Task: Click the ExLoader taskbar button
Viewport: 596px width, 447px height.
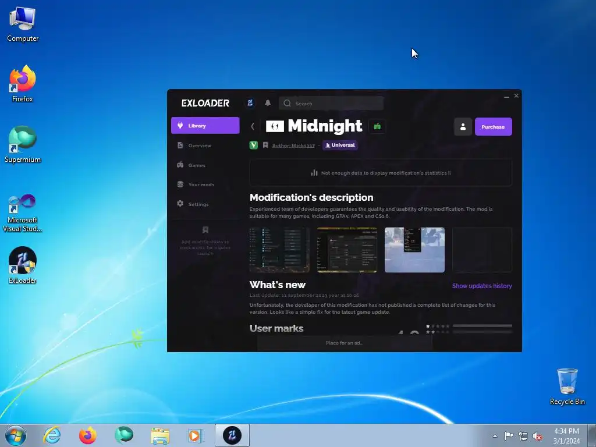Action: pyautogui.click(x=232, y=435)
